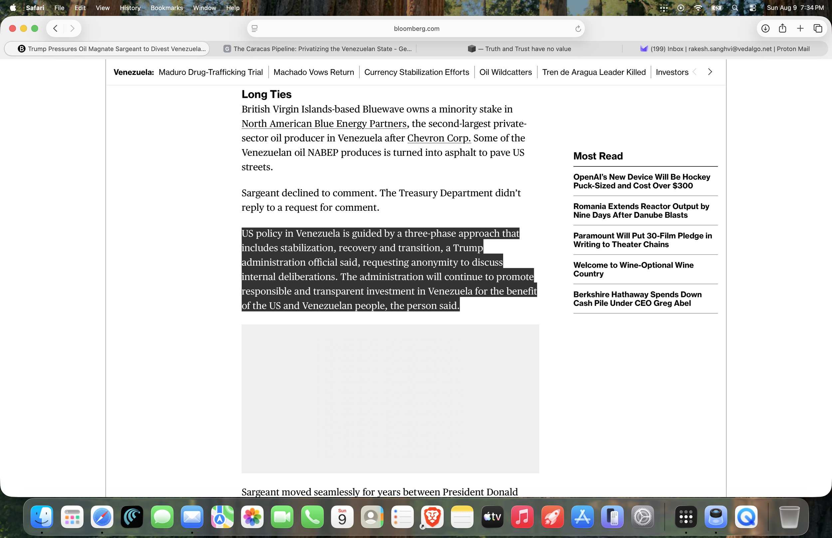Open Messages from the Dock
The image size is (832, 538).
pos(162,517)
